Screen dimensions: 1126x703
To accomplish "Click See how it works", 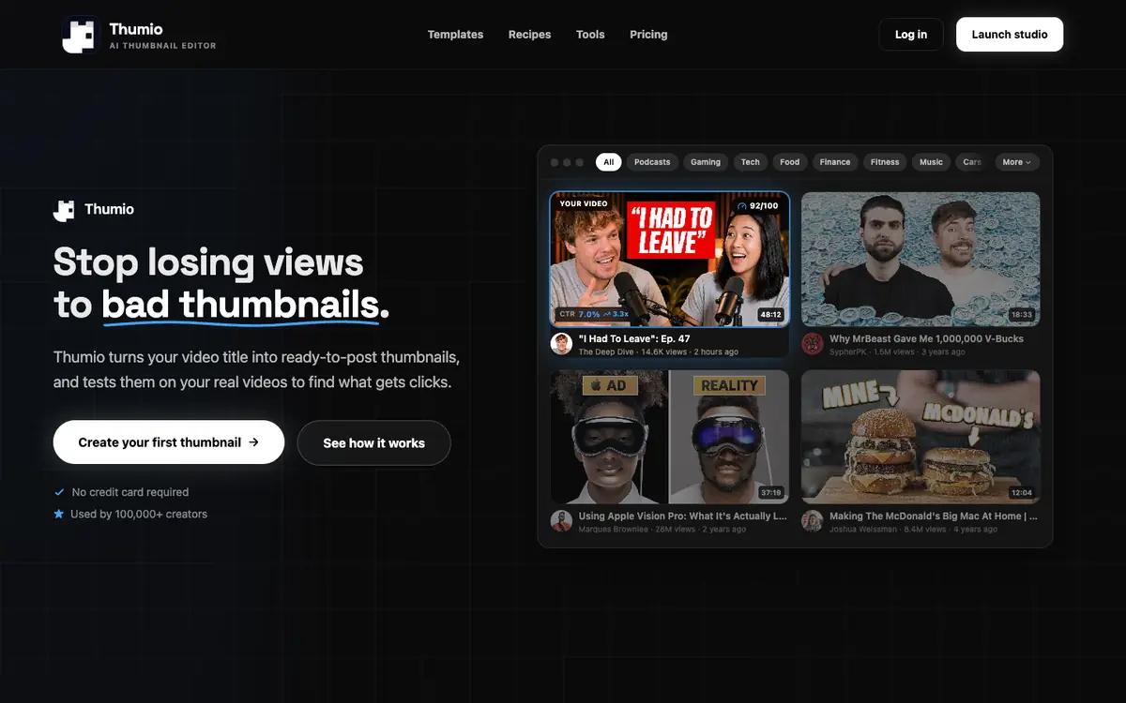I will click(374, 442).
